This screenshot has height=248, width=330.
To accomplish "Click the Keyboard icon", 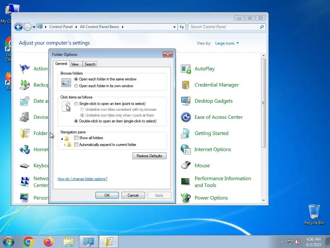I will (25, 166).
